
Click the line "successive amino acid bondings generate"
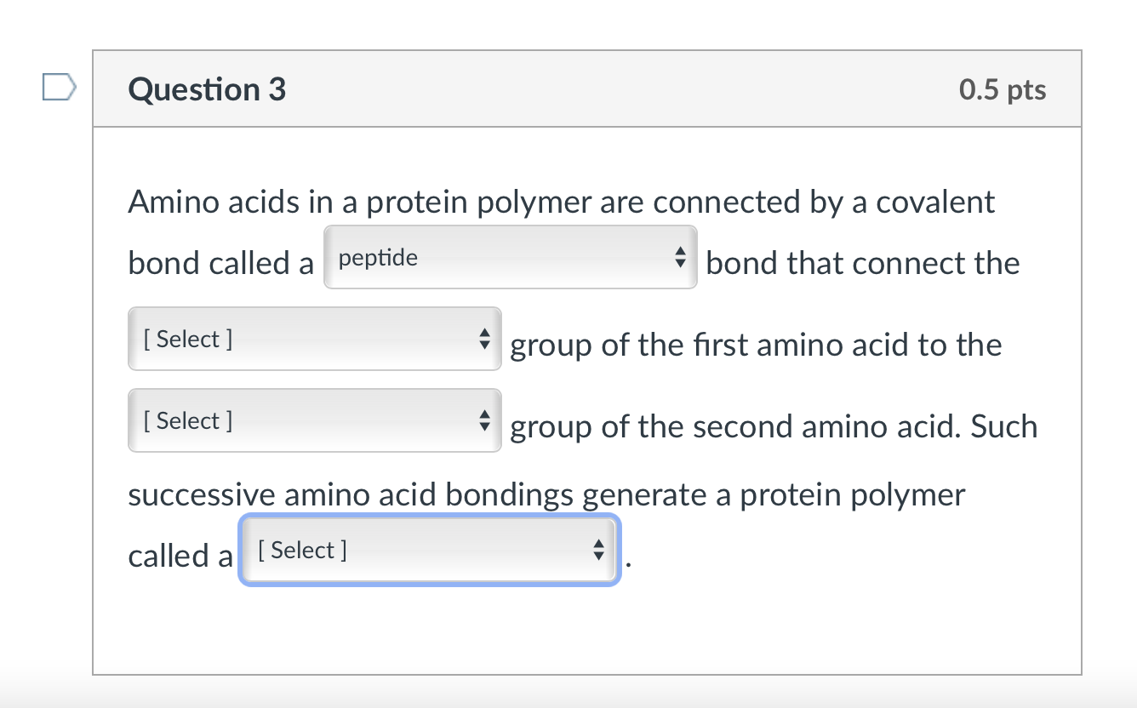(x=546, y=494)
